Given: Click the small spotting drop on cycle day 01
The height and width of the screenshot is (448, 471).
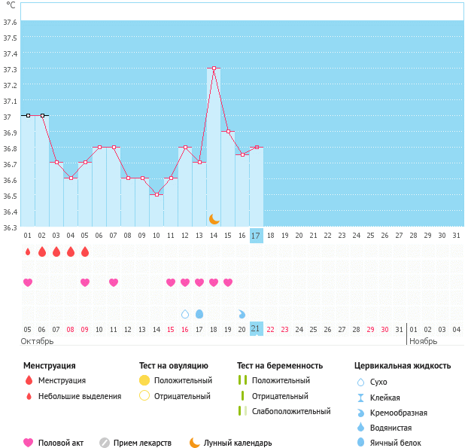Looking at the screenshot, I should [x=28, y=251].
